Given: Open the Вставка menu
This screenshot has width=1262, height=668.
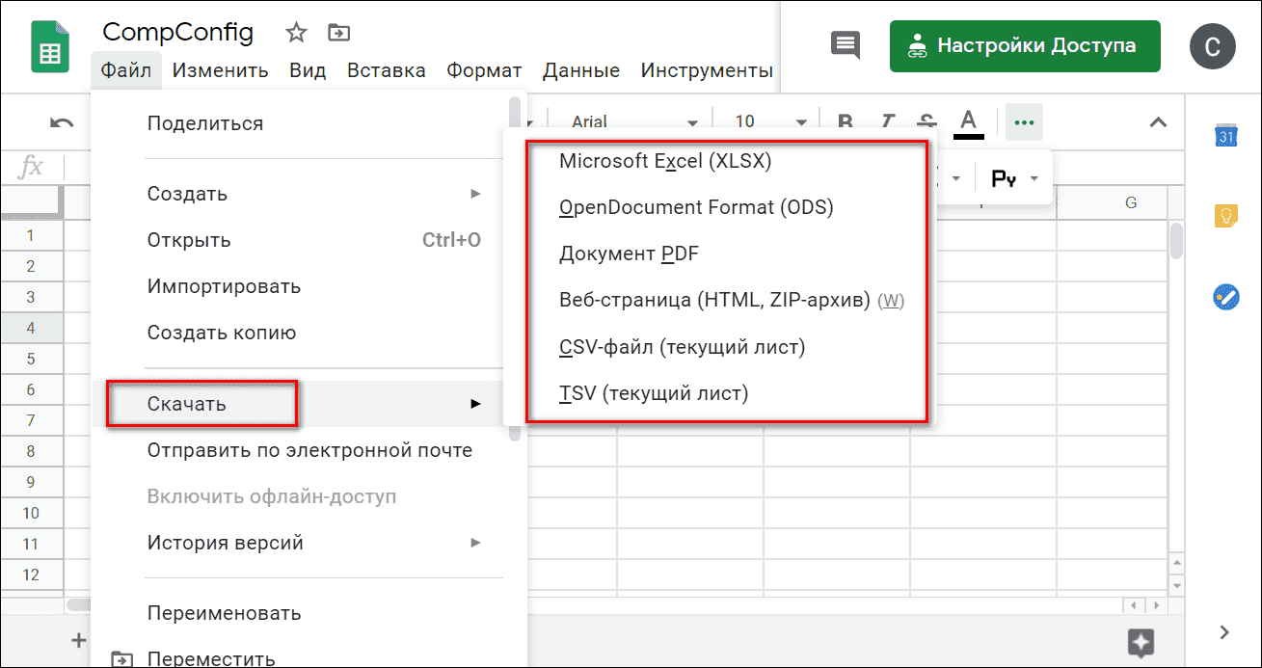Looking at the screenshot, I should point(386,69).
